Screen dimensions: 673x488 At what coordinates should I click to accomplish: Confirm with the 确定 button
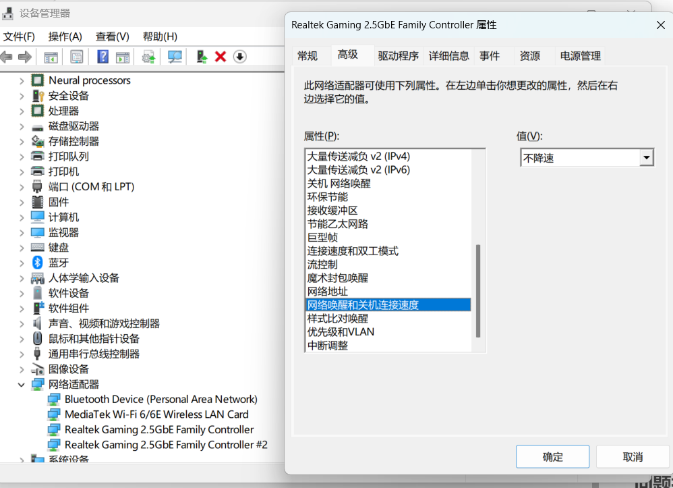click(552, 457)
